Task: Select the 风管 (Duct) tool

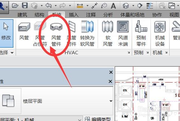Action: click(x=24, y=31)
